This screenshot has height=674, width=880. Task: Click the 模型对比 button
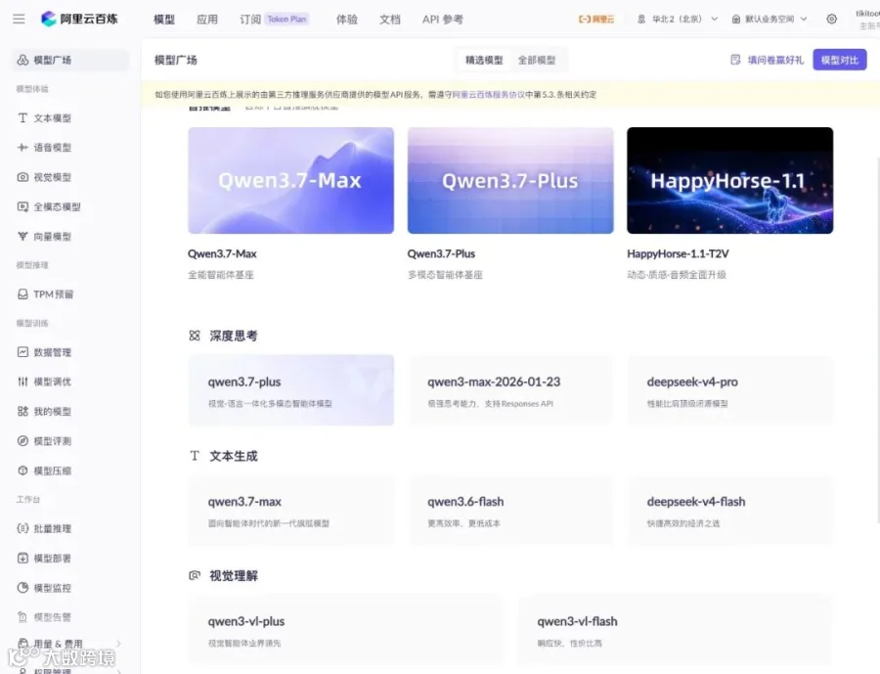pos(840,60)
